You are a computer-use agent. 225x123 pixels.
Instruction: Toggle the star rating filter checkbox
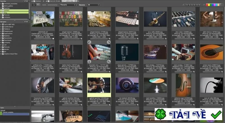[183, 5]
